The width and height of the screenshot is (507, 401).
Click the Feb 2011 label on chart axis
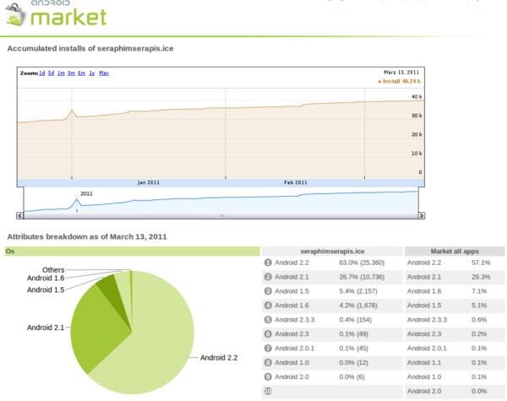point(296,182)
